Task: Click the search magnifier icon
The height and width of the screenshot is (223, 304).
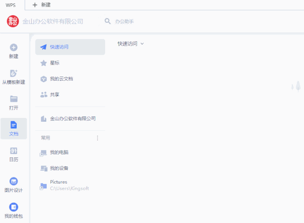Action: (x=108, y=21)
